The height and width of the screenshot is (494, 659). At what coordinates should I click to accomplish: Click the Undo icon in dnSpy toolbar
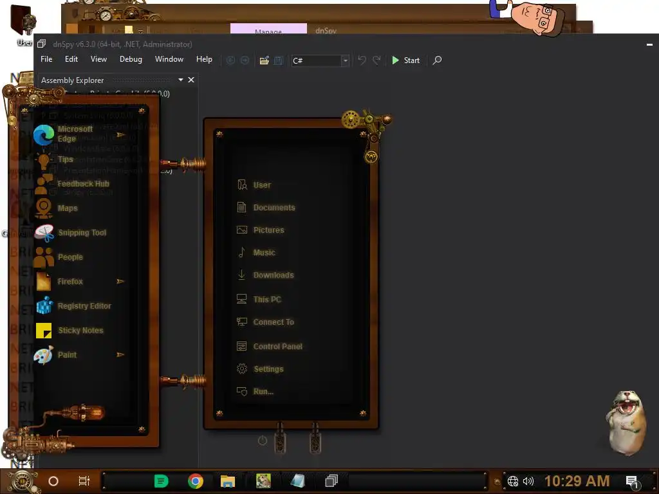[362, 60]
